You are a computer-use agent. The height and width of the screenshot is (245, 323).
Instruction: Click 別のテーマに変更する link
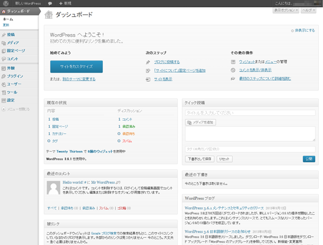[x=79, y=79]
